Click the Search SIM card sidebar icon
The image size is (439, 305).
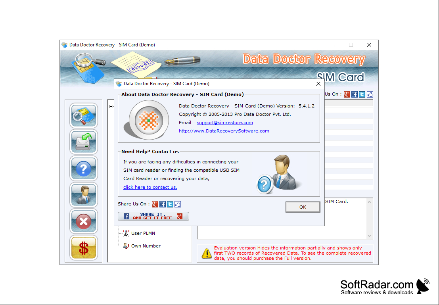pos(84,115)
